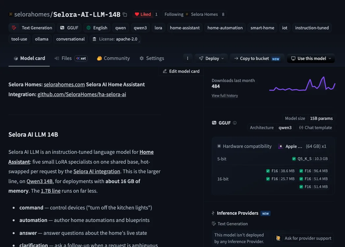345x247 pixels.
Task: Open github.com/SeloraHomes/ha-selora-ai link
Action: (x=82, y=94)
